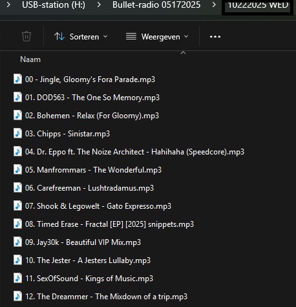Screen dimensions: 296x307
Task: Open the Sorteren menu
Action: [81, 37]
